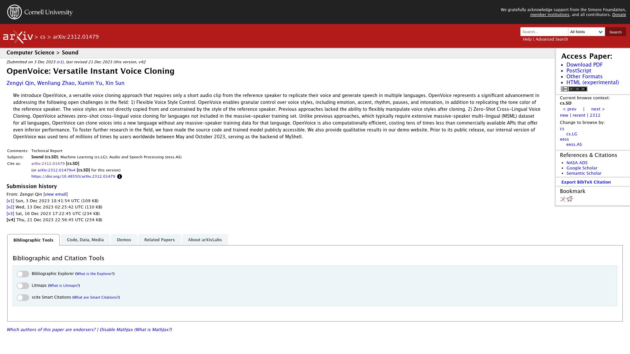The width and height of the screenshot is (630, 354).
Task: Select the Demos tab
Action: (x=124, y=240)
